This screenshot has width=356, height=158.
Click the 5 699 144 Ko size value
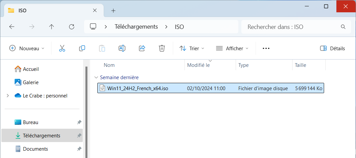(x=309, y=88)
